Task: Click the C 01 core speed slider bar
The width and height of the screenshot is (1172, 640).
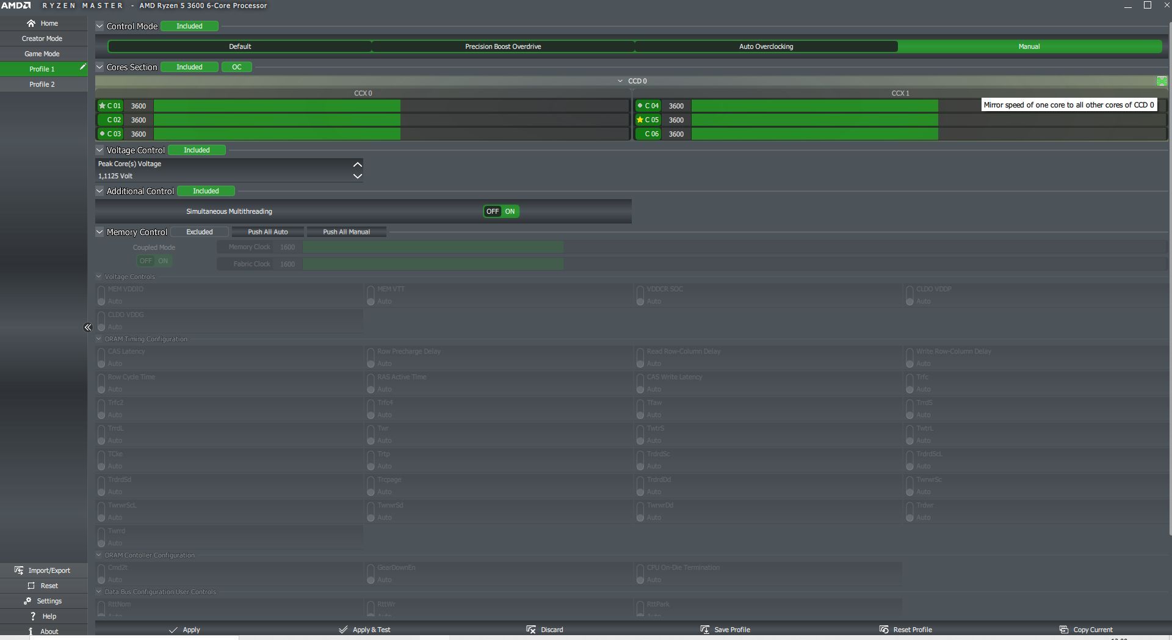Action: (x=391, y=106)
